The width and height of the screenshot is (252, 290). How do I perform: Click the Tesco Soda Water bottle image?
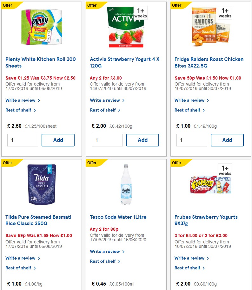tap(126, 184)
